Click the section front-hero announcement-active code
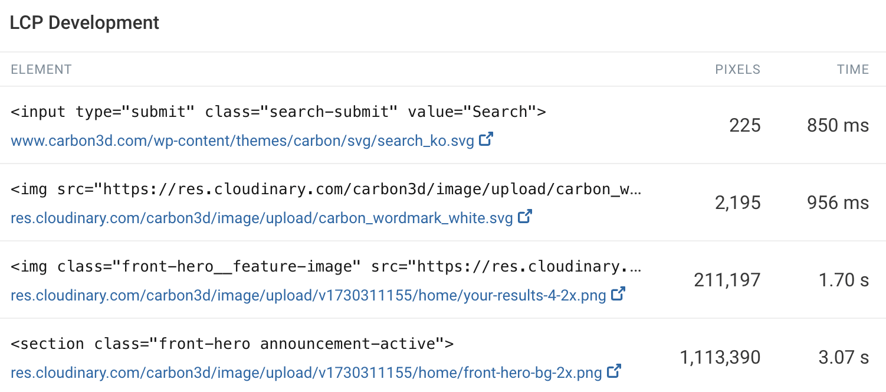886x392 pixels. coord(232,344)
